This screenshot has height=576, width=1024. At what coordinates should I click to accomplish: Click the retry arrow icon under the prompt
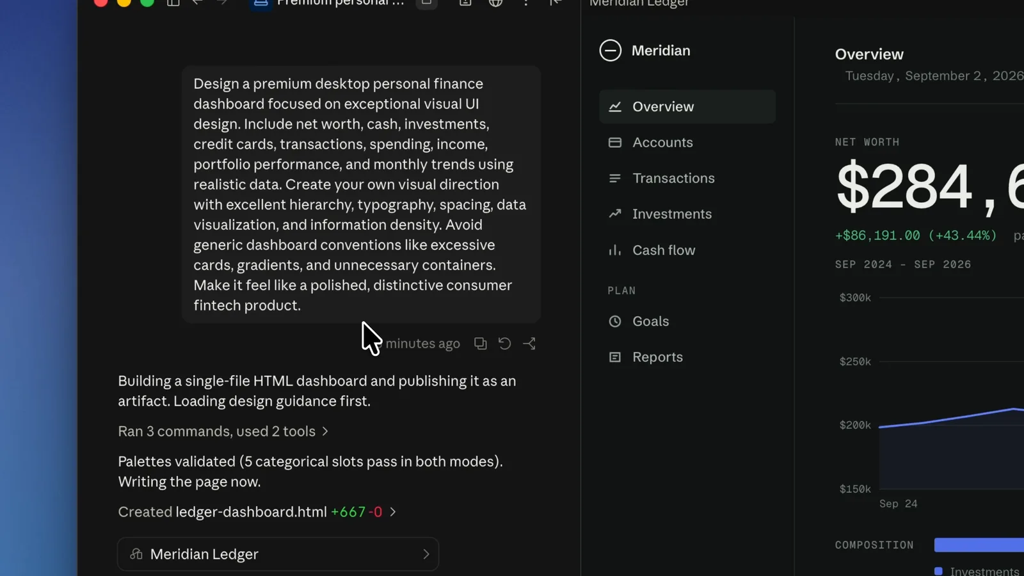[504, 344]
